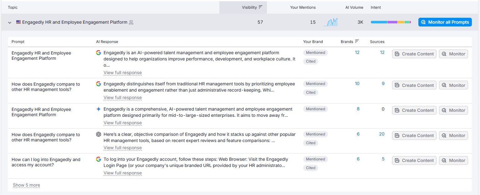Click Mentioned badge in the 0 sources row
The width and height of the screenshot is (480, 195).
[315, 109]
